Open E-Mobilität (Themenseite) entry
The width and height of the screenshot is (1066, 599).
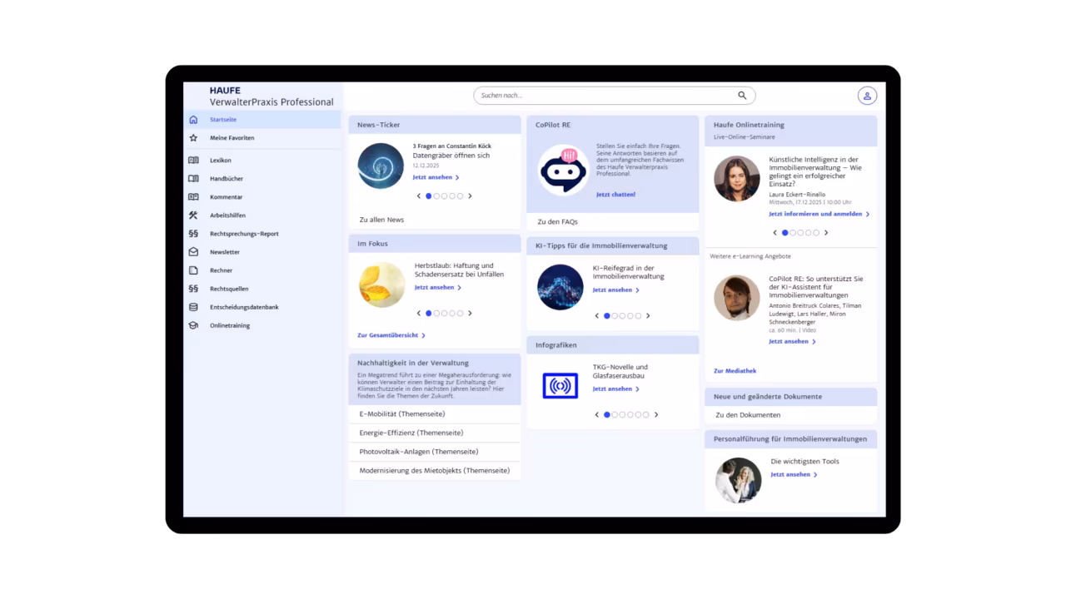point(402,413)
